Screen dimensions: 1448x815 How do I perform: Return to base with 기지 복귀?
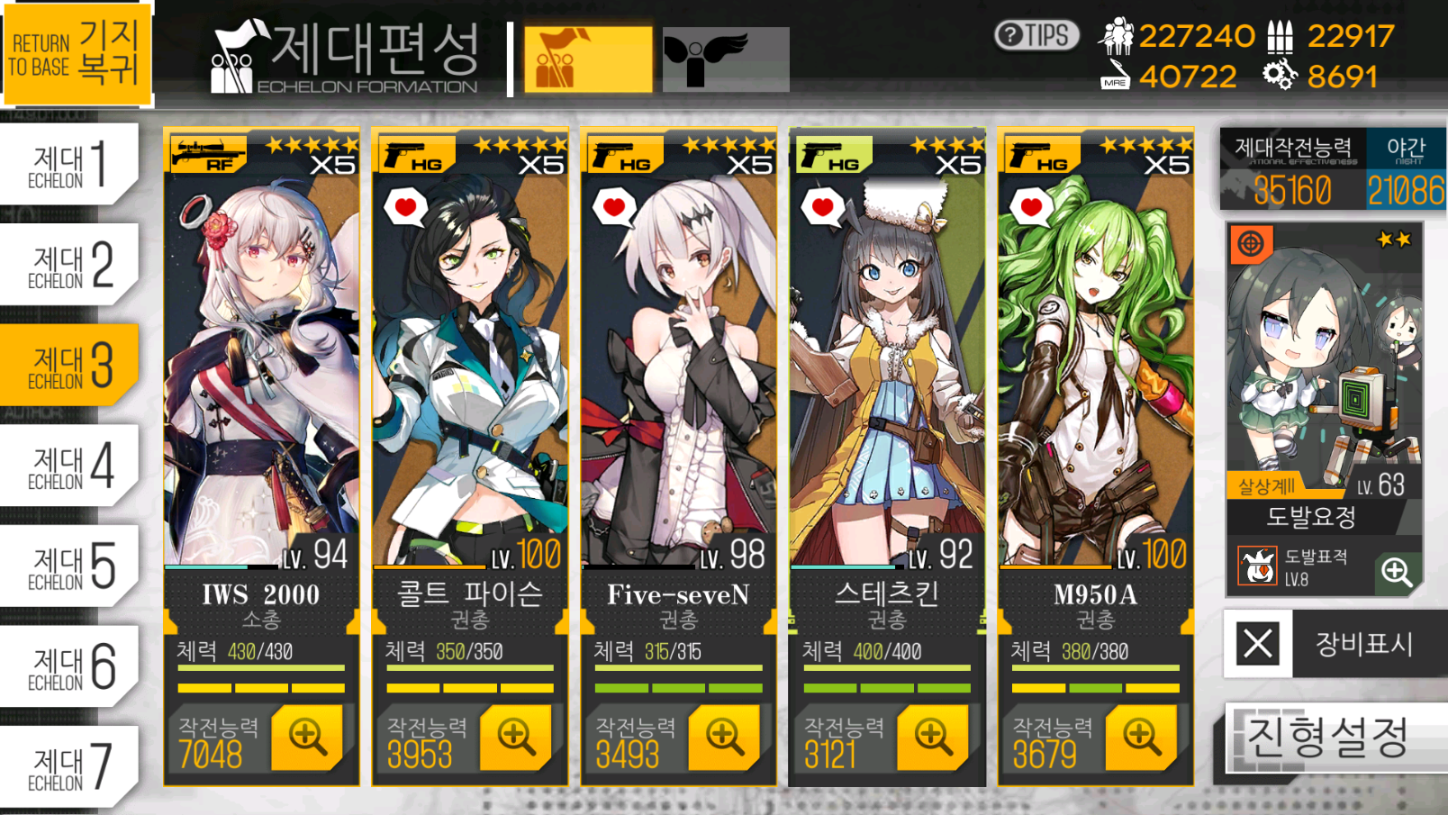pos(77,52)
